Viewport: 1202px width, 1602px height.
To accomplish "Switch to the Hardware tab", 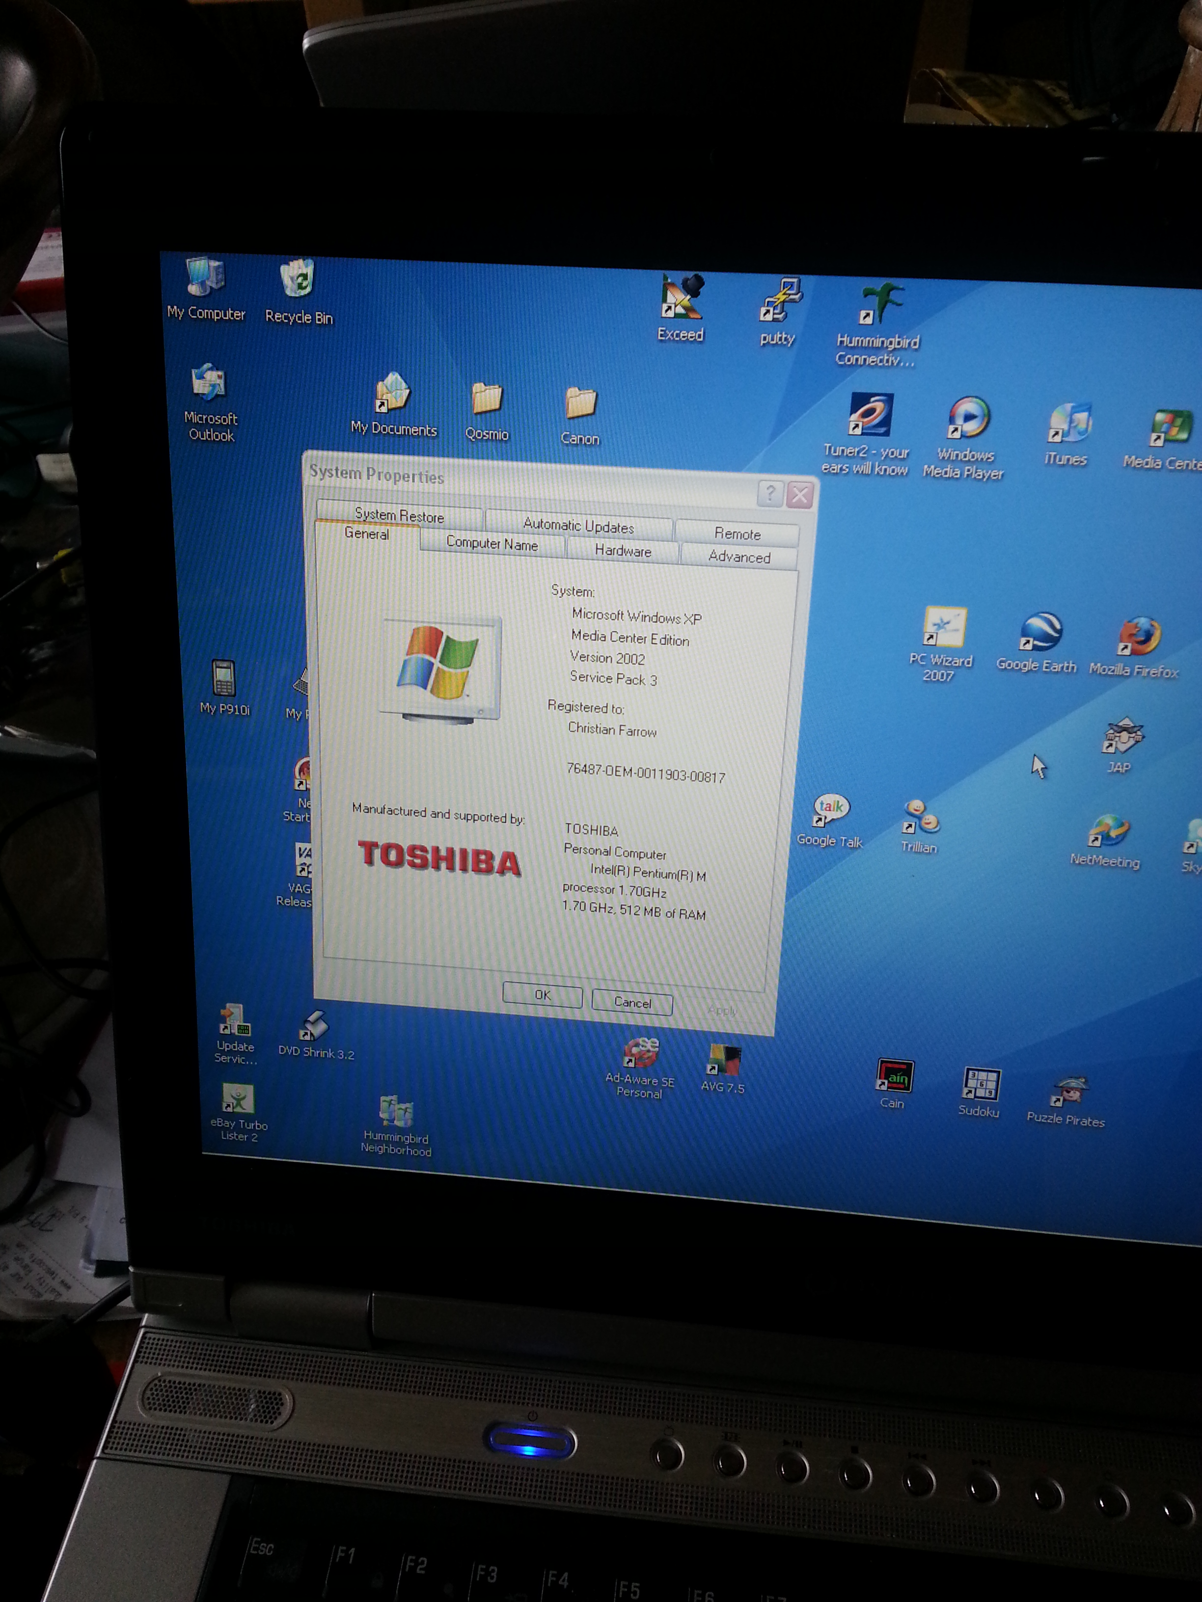I will pos(623,551).
